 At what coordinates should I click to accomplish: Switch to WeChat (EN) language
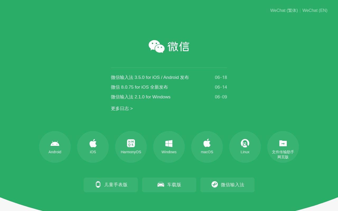pos(315,11)
